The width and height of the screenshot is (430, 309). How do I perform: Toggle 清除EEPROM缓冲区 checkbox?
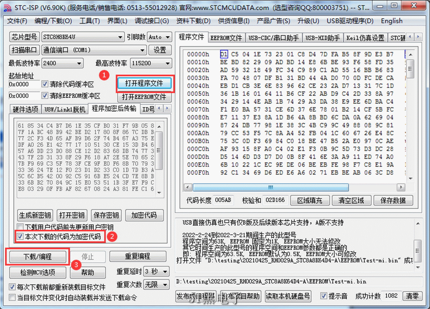coord(45,96)
